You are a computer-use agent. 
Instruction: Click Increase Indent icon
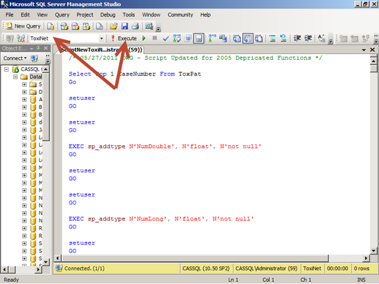pos(308,38)
